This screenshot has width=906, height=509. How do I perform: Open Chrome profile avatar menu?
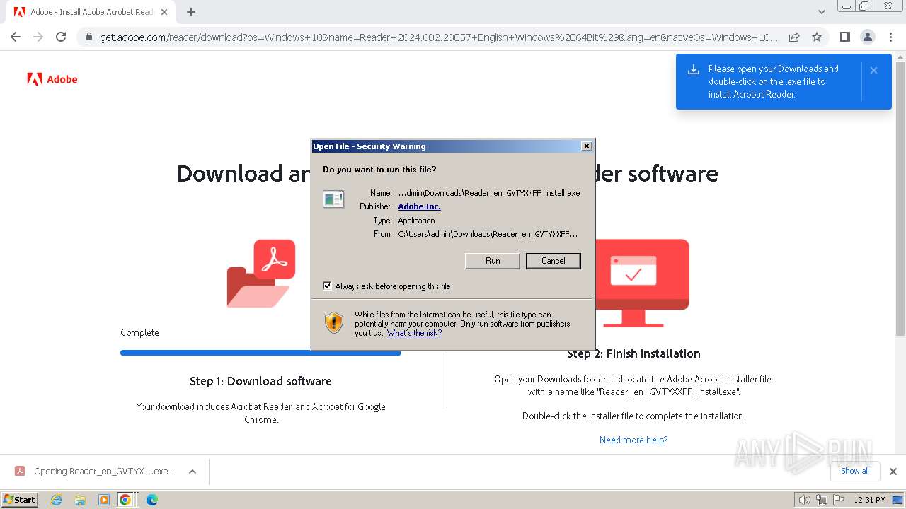(867, 37)
